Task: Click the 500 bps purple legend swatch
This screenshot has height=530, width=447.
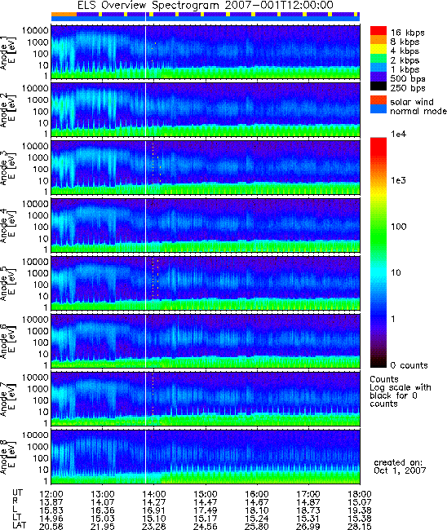Action: pyautogui.click(x=378, y=77)
